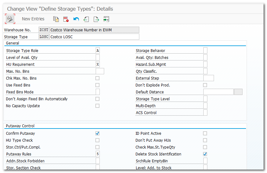
Task: Check the No Capacity Update box
Action: click(x=98, y=106)
